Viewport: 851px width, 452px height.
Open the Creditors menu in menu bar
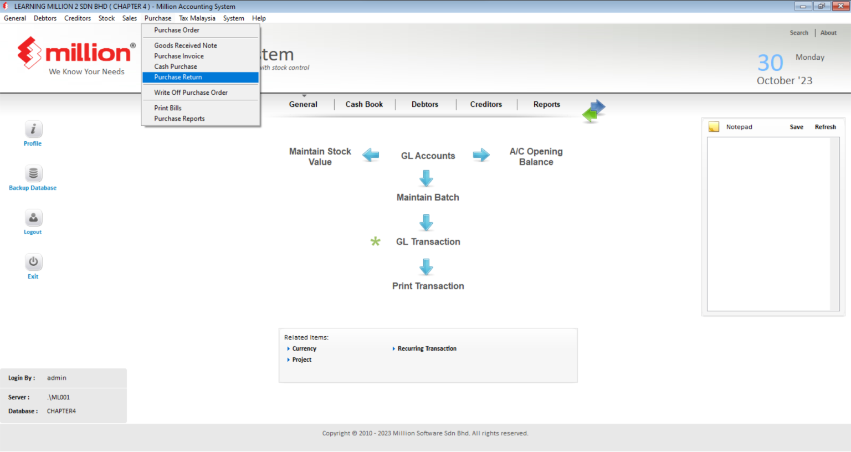click(x=78, y=18)
